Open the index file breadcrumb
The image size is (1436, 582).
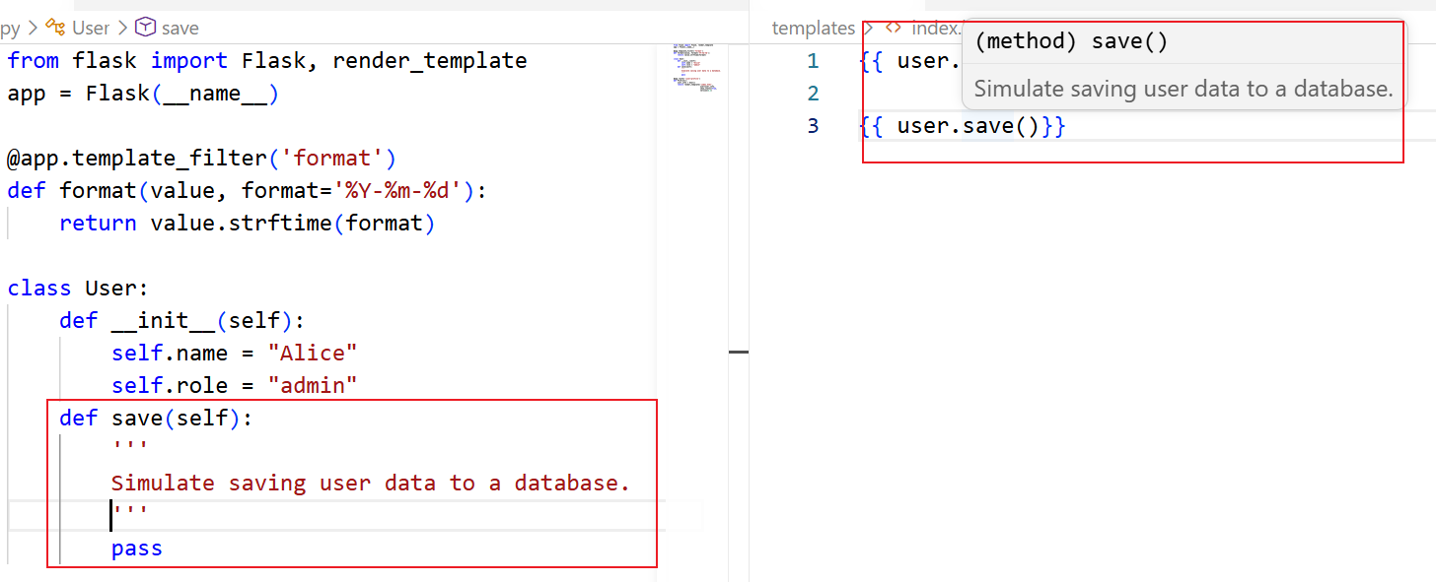pos(935,28)
